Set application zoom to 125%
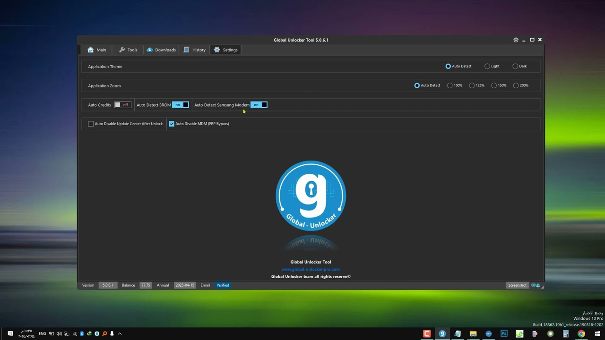 (x=476, y=85)
